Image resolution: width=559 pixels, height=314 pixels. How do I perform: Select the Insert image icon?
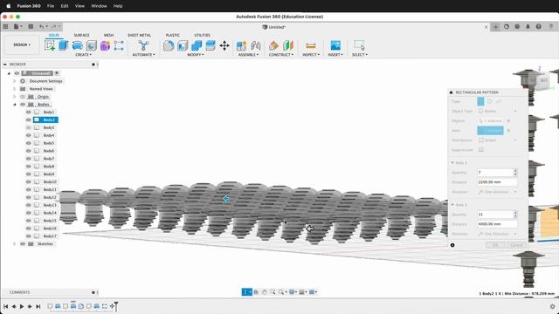coord(335,45)
